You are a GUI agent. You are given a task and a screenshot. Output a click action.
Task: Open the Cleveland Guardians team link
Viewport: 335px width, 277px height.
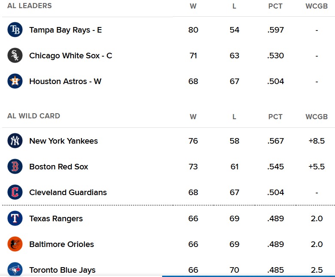[x=68, y=193]
